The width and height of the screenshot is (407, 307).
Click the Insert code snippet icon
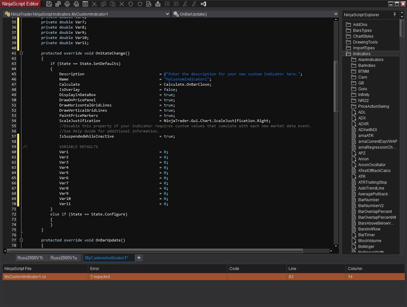(158, 4)
